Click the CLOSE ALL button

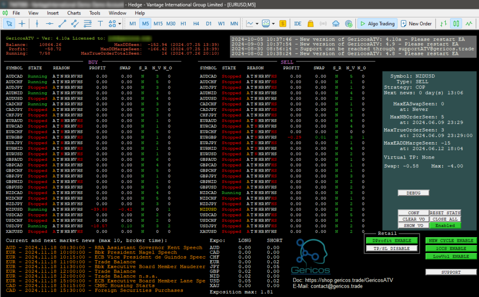[x=445, y=219]
